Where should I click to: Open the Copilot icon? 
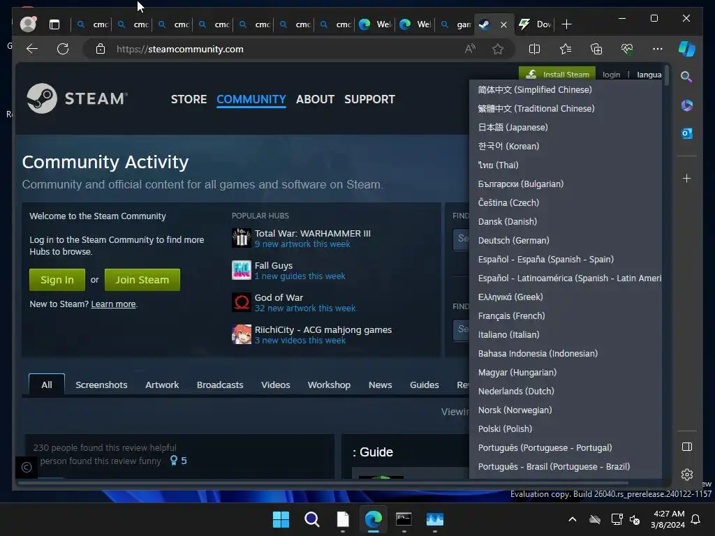[687, 49]
